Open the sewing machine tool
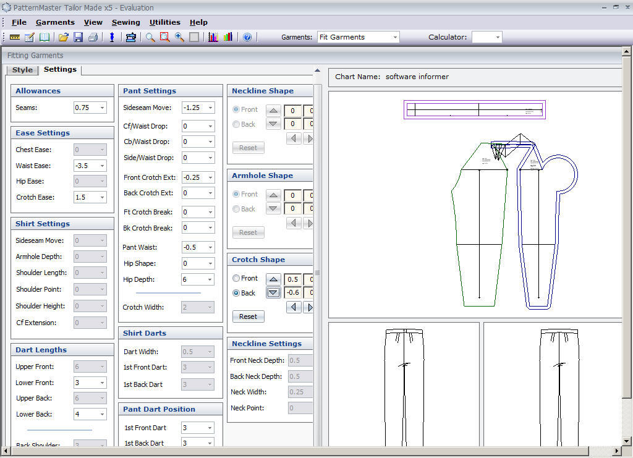 coord(131,37)
